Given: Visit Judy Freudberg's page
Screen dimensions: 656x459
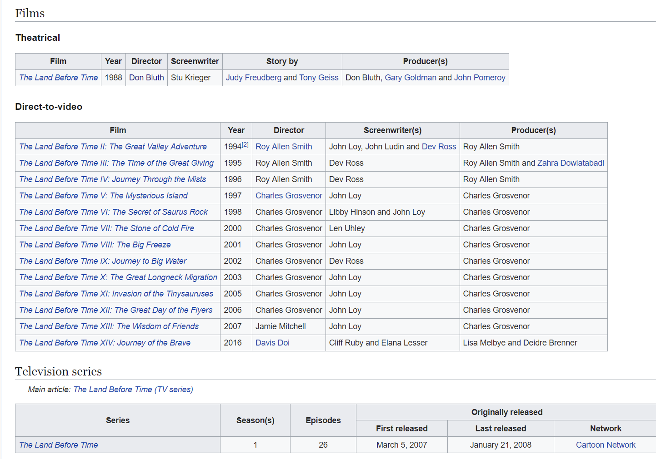Looking at the screenshot, I should coord(254,78).
